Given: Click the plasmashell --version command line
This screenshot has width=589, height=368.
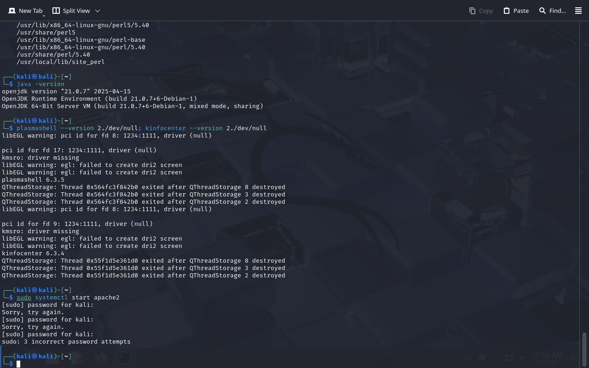Looking at the screenshot, I should (142, 128).
